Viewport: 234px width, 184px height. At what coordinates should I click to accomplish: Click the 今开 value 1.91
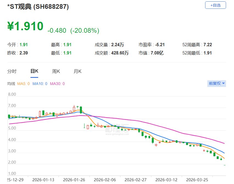[24, 45]
